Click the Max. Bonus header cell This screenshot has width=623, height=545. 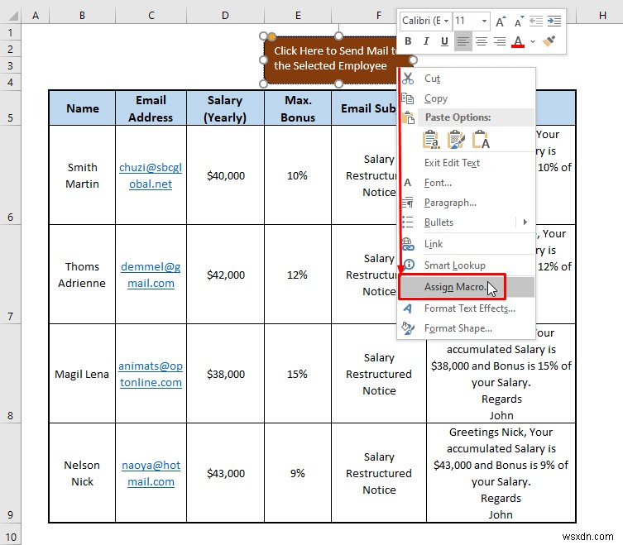pos(298,108)
